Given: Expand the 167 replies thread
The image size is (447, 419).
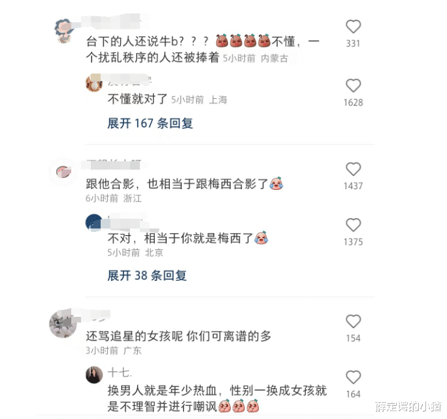Looking at the screenshot, I should pos(150,123).
